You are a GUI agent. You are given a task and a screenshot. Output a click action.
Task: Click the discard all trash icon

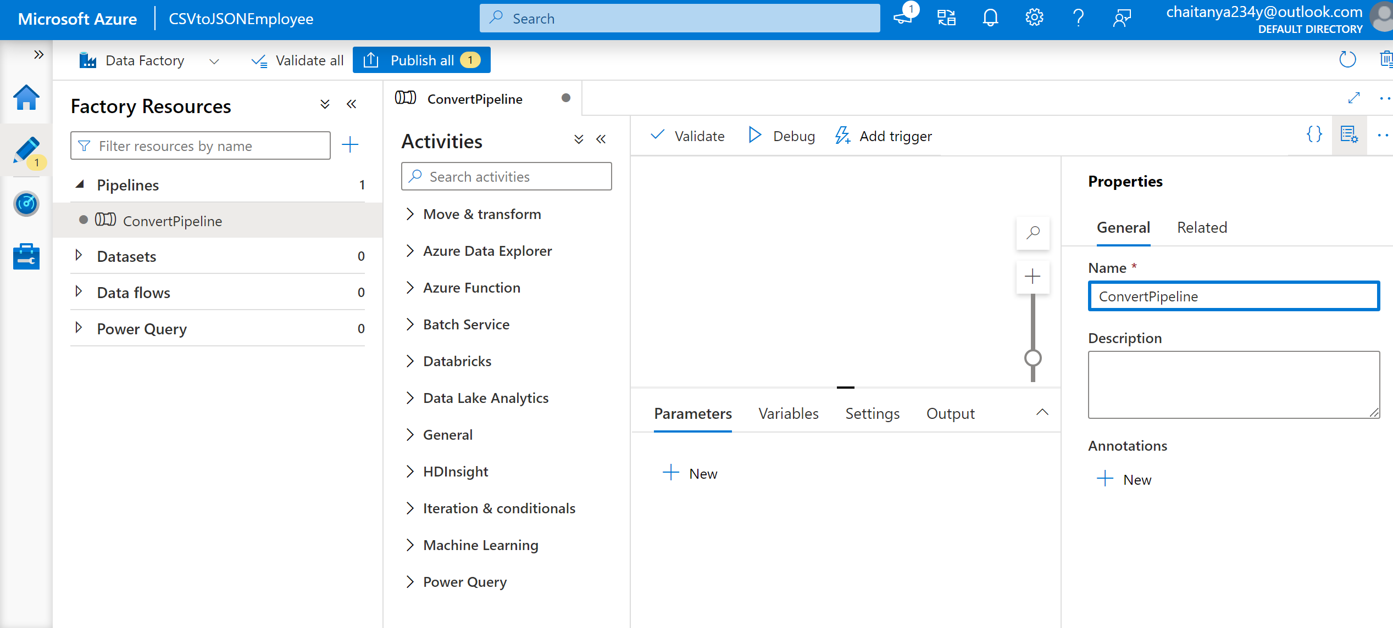tap(1386, 59)
